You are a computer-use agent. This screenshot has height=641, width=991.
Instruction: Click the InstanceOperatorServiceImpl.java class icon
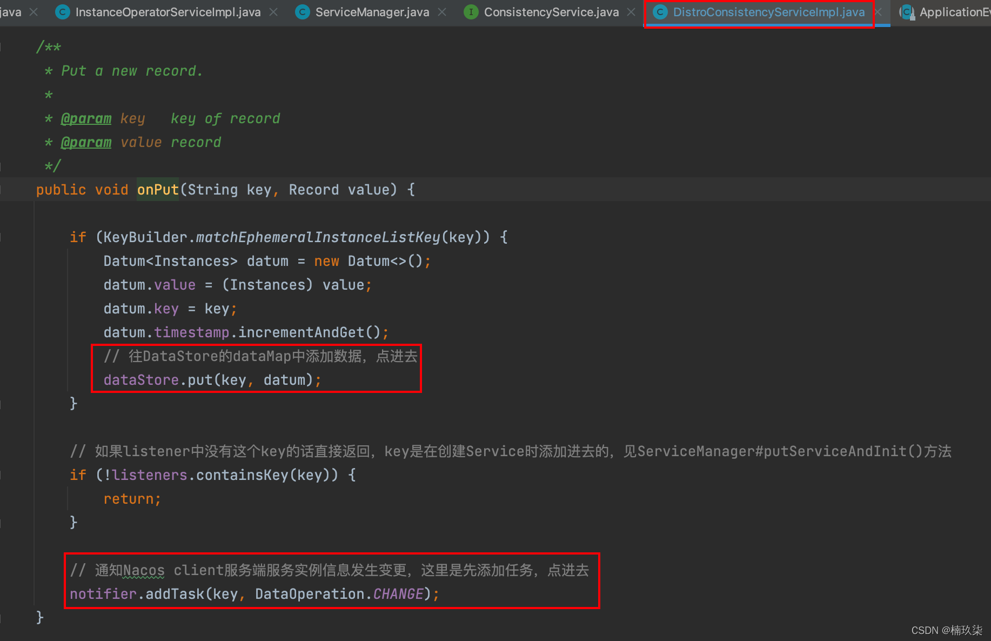pos(63,12)
